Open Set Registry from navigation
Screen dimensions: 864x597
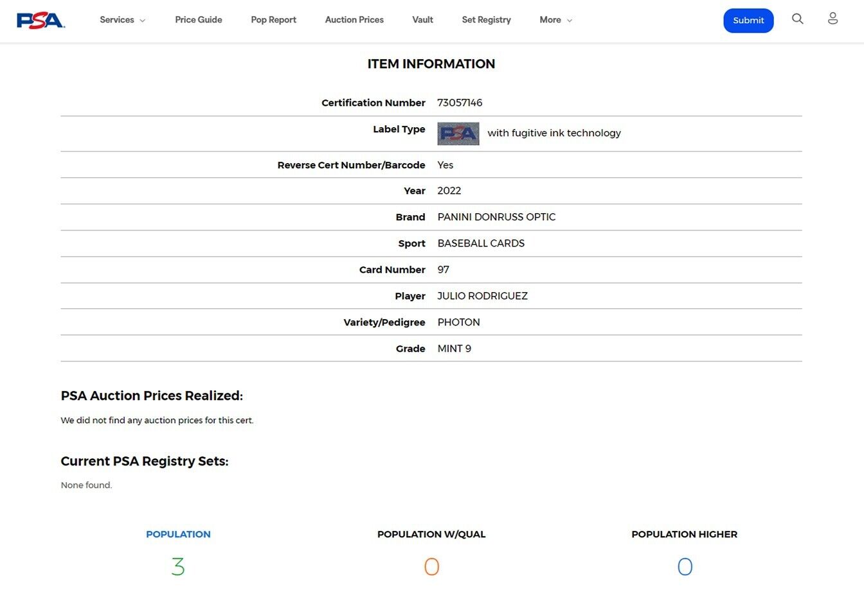click(486, 20)
